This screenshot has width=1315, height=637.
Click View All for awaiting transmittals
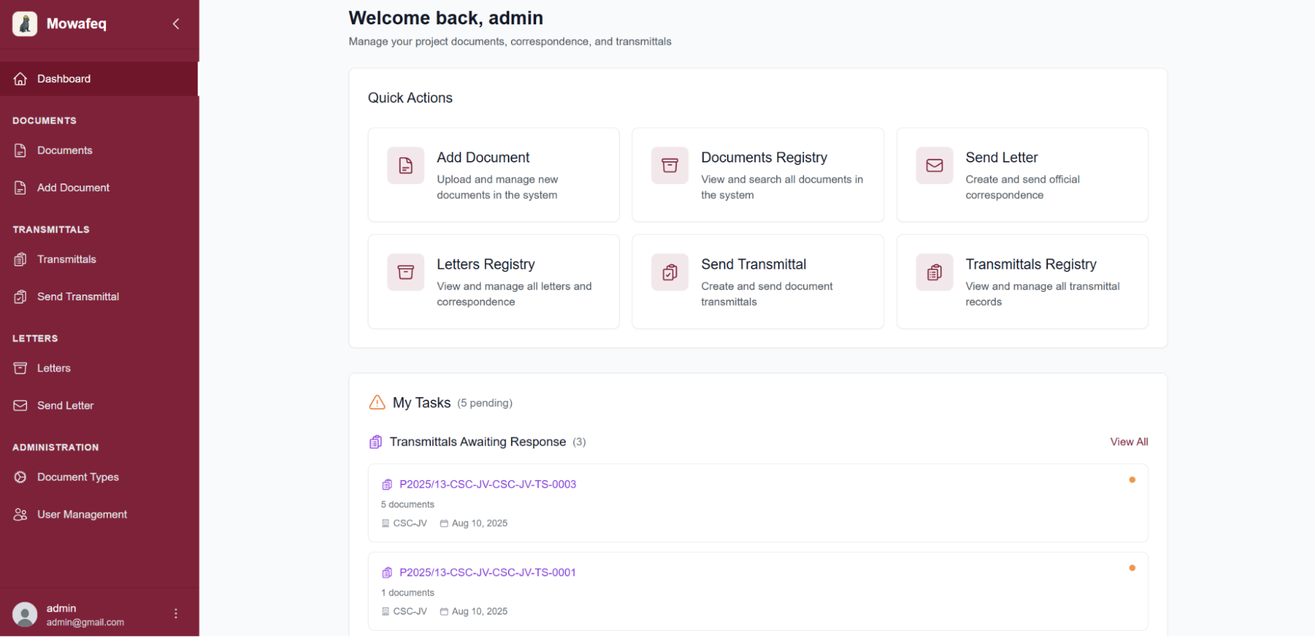(x=1129, y=441)
